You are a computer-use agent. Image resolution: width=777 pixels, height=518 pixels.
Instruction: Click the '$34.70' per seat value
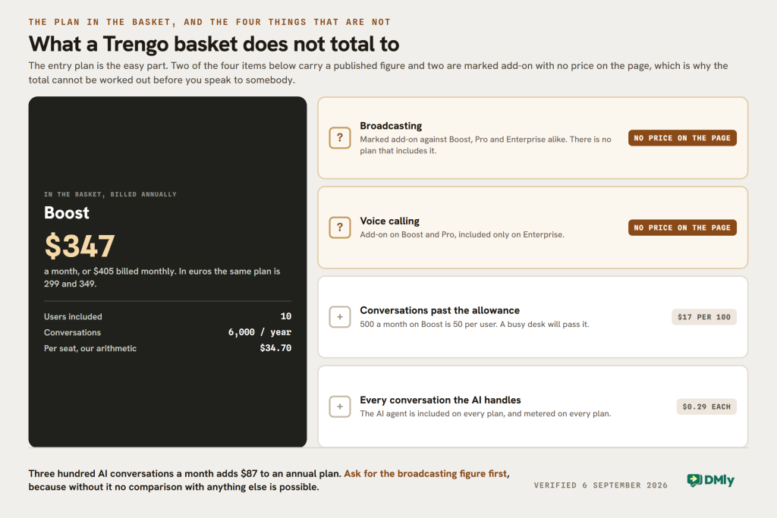pyautogui.click(x=275, y=348)
